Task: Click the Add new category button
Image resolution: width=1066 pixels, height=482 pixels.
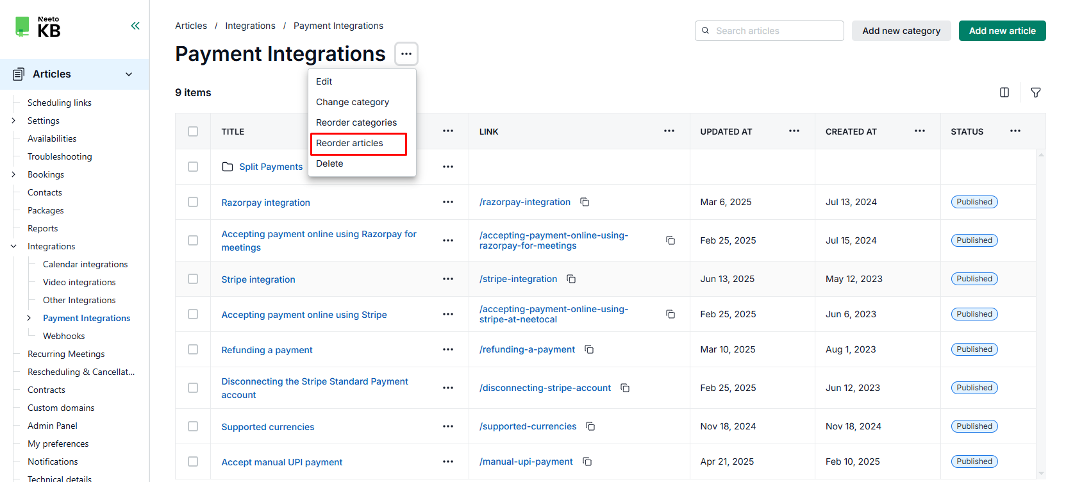Action: point(901,31)
